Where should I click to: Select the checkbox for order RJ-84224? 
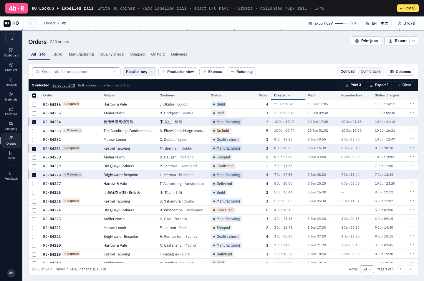(x=34, y=210)
